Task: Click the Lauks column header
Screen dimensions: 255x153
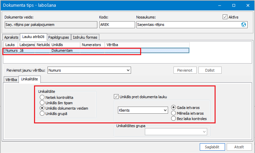Action: tap(10, 45)
